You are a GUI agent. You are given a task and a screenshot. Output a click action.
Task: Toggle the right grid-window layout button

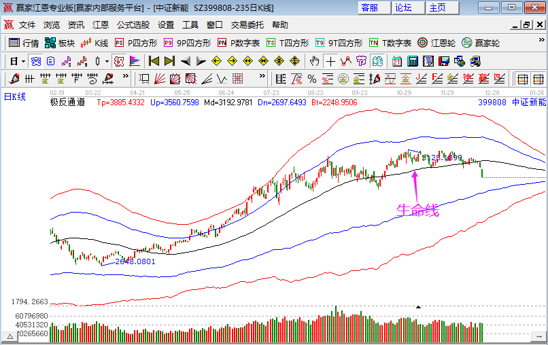[x=538, y=79]
